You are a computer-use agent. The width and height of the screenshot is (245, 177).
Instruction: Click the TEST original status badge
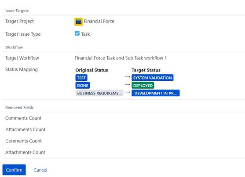[x=81, y=78]
